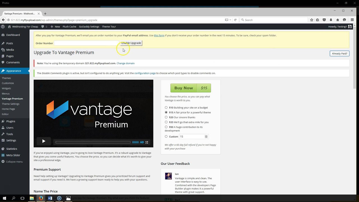Open the Firefox hamburger menu
Image resolution: width=359 pixels, height=202 pixels.
tap(352, 20)
